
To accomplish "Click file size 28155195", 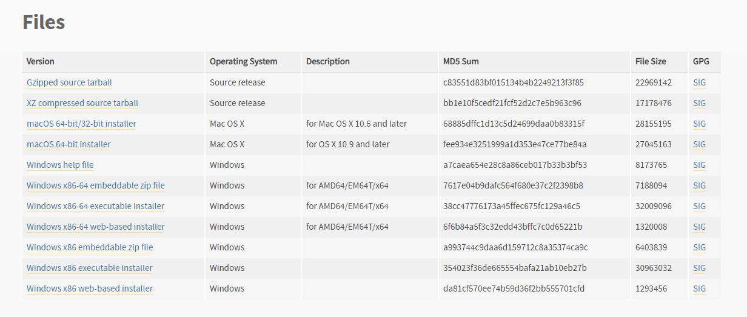I will 654,124.
